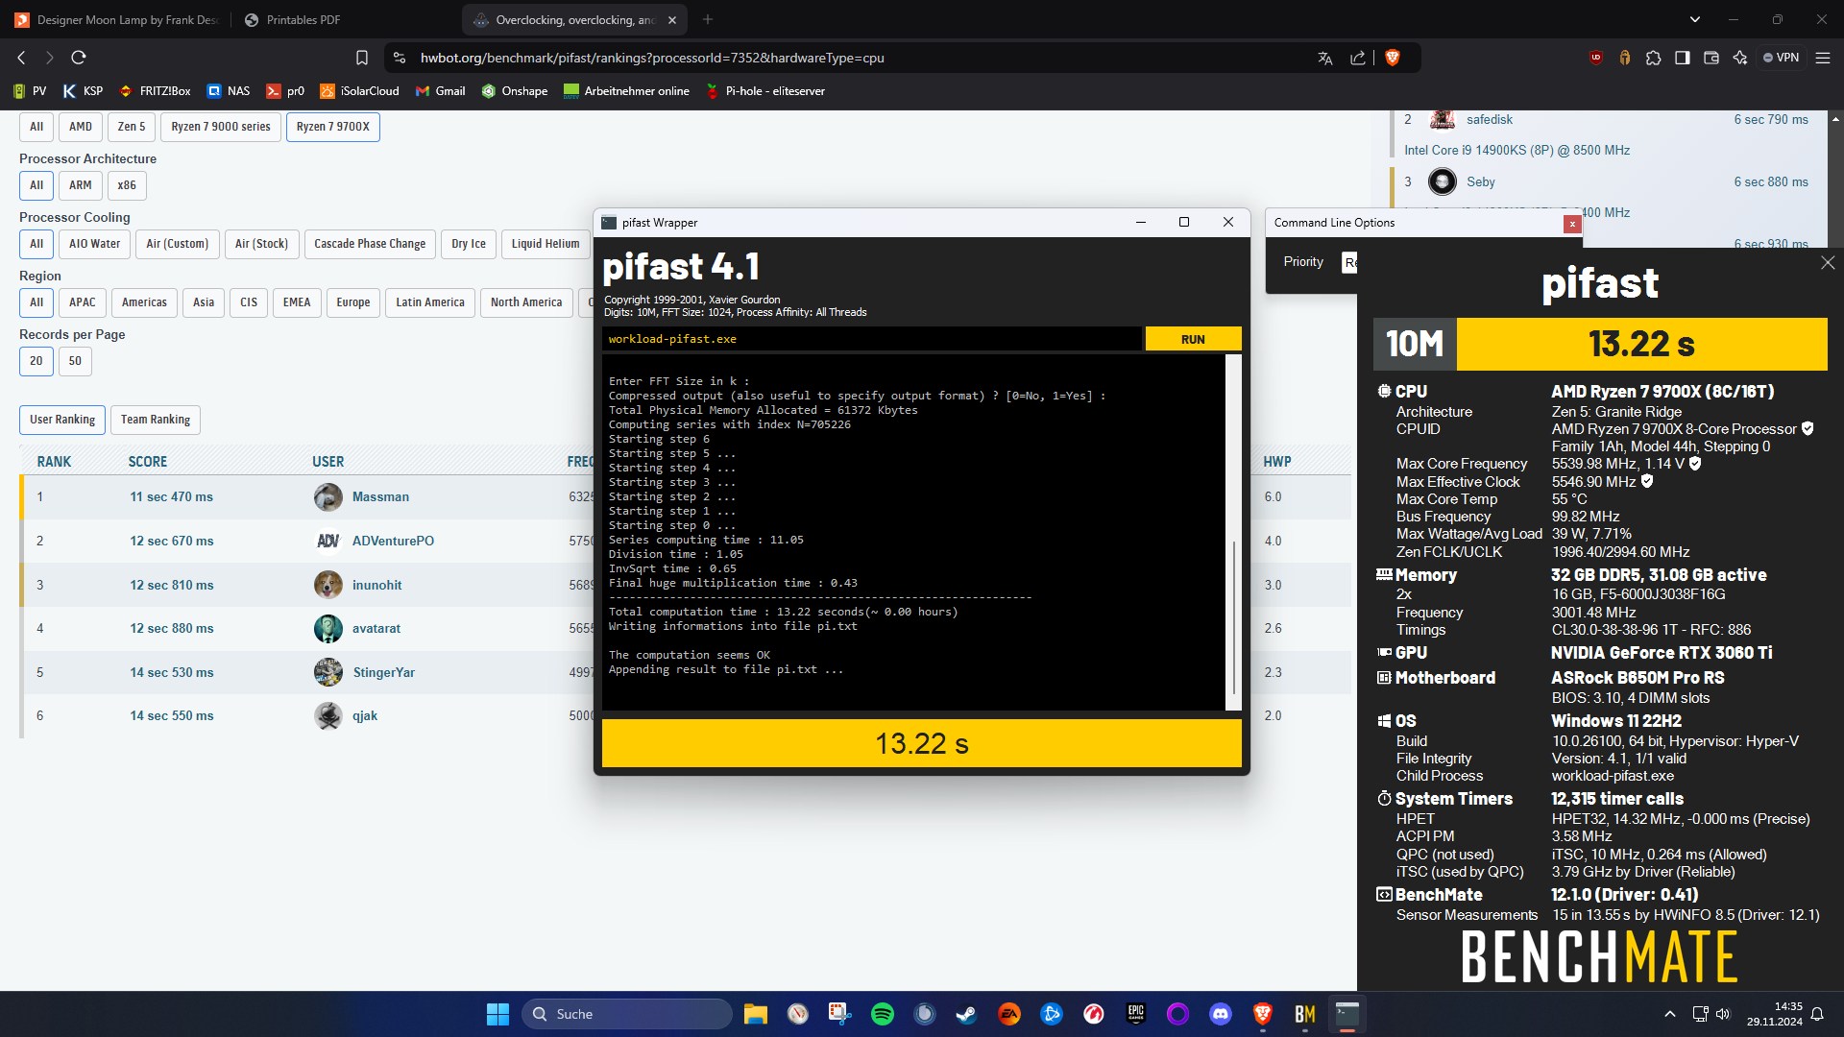Screen dimensions: 1844x1037
Task: Click workload-pifast.exe input field
Action: [871, 339]
